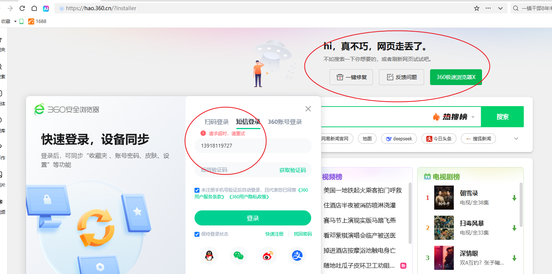Click the phone number input field
The image size is (552, 274).
pos(253,146)
